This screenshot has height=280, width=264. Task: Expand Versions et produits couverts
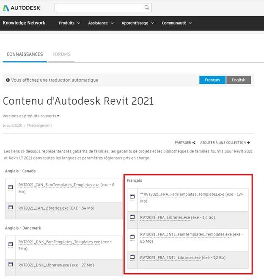pos(31,116)
